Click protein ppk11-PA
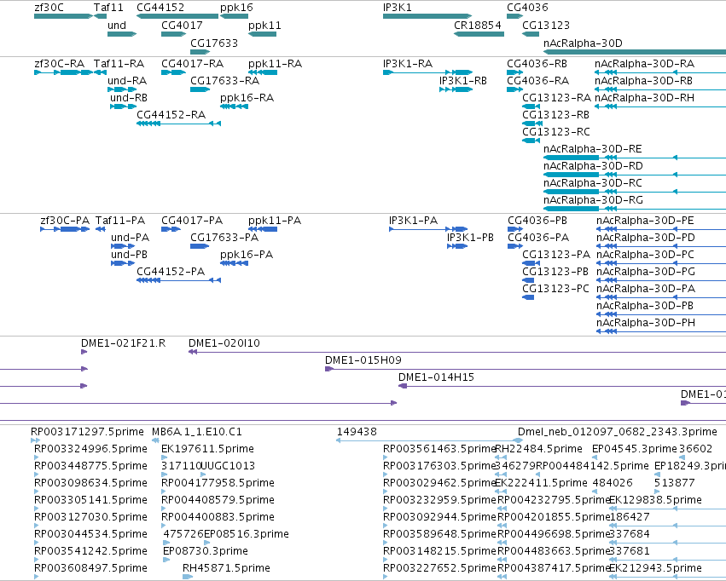 [x=263, y=229]
